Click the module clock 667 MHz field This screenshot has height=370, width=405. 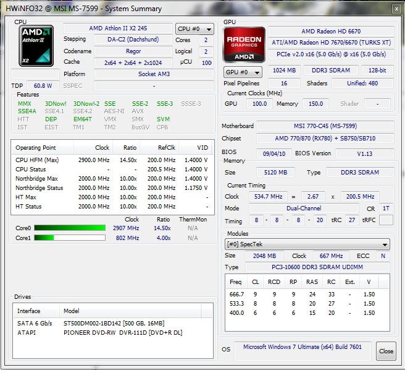pyautogui.click(x=331, y=256)
